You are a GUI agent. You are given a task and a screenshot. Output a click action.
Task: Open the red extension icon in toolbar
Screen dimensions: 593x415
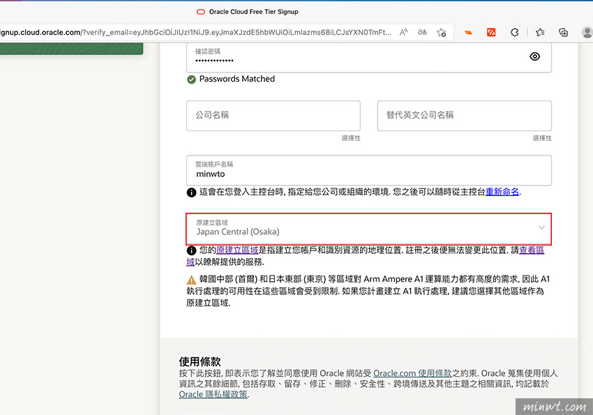(x=491, y=33)
